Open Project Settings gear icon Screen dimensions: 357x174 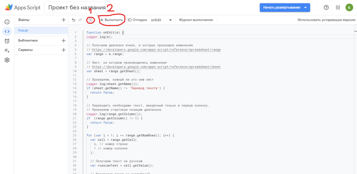click(7, 60)
